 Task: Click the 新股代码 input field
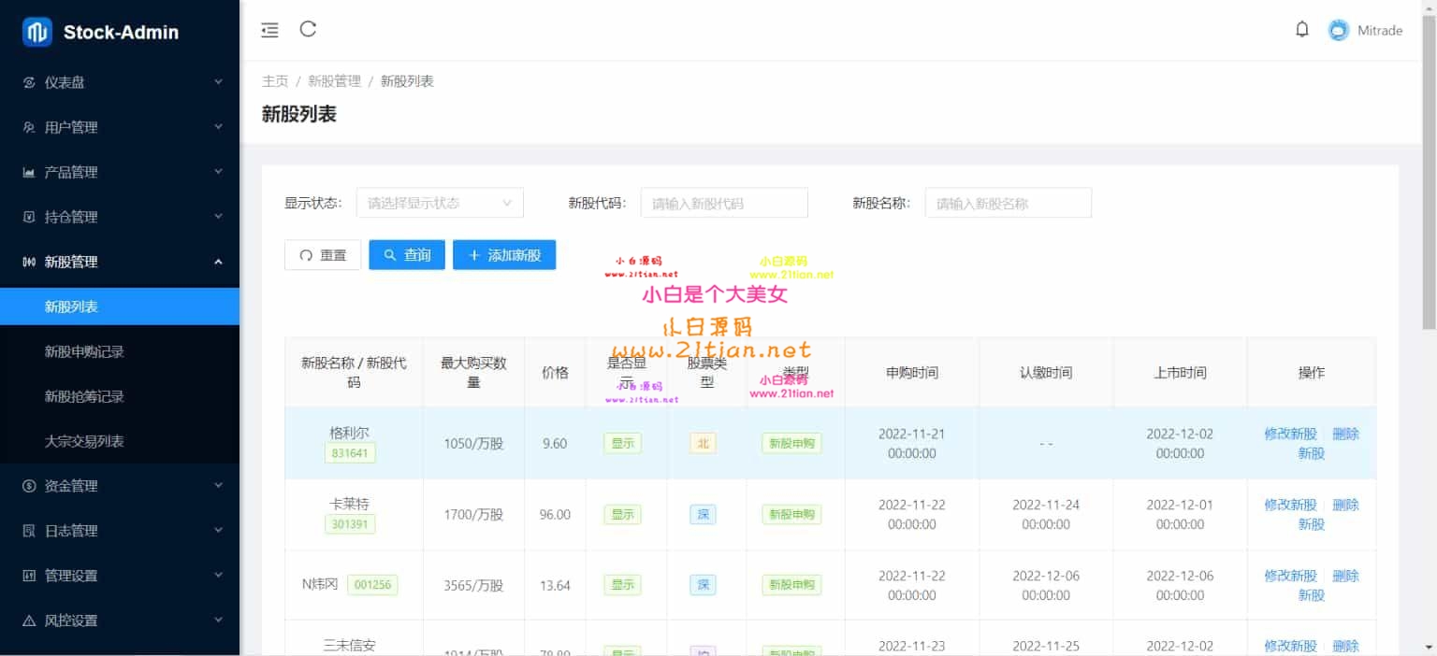pos(723,203)
